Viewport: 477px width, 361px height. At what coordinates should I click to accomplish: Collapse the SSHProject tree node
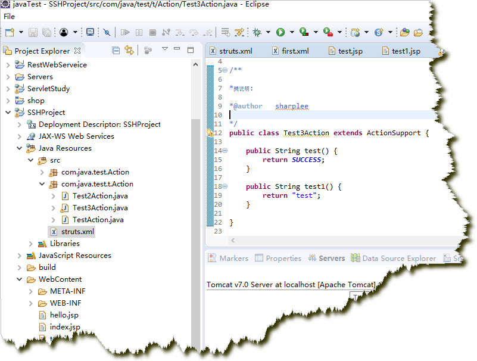8,113
